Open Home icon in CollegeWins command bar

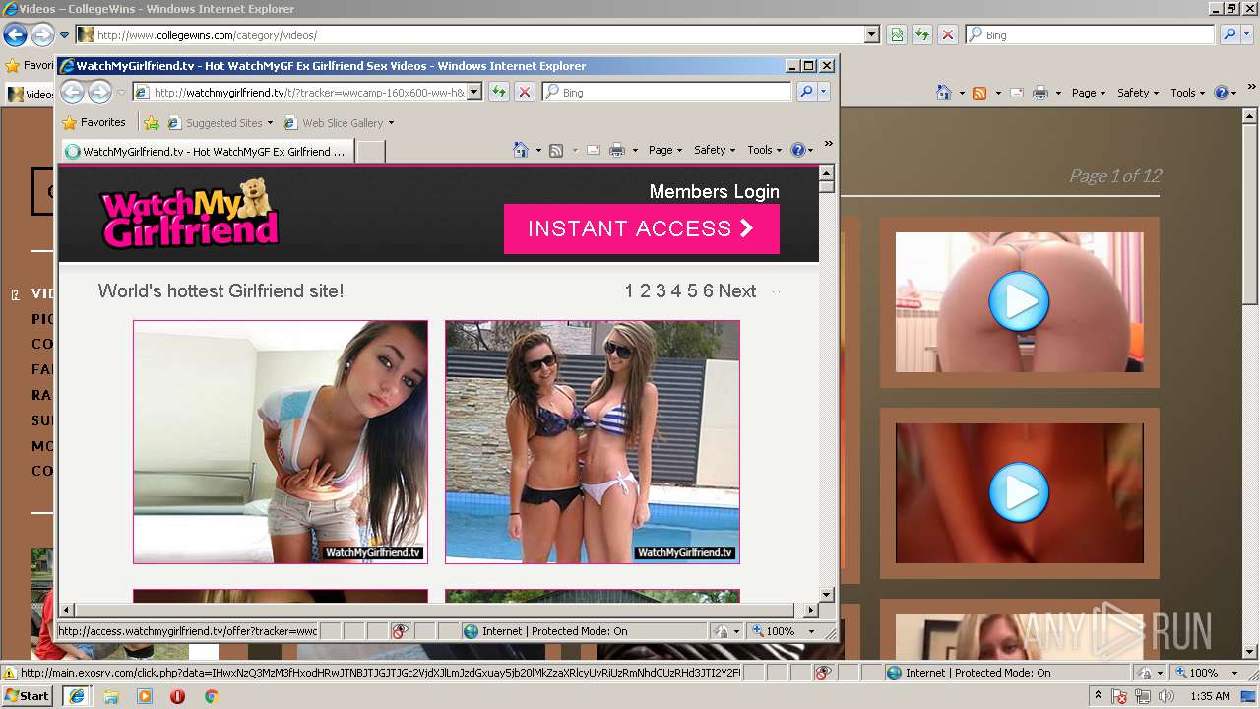click(x=944, y=93)
